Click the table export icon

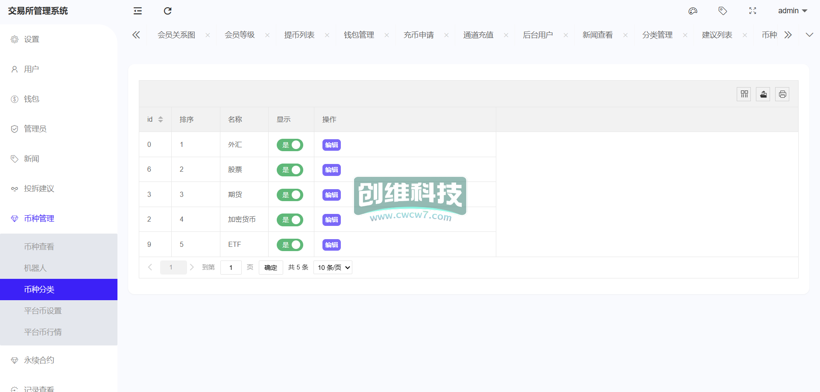[763, 94]
